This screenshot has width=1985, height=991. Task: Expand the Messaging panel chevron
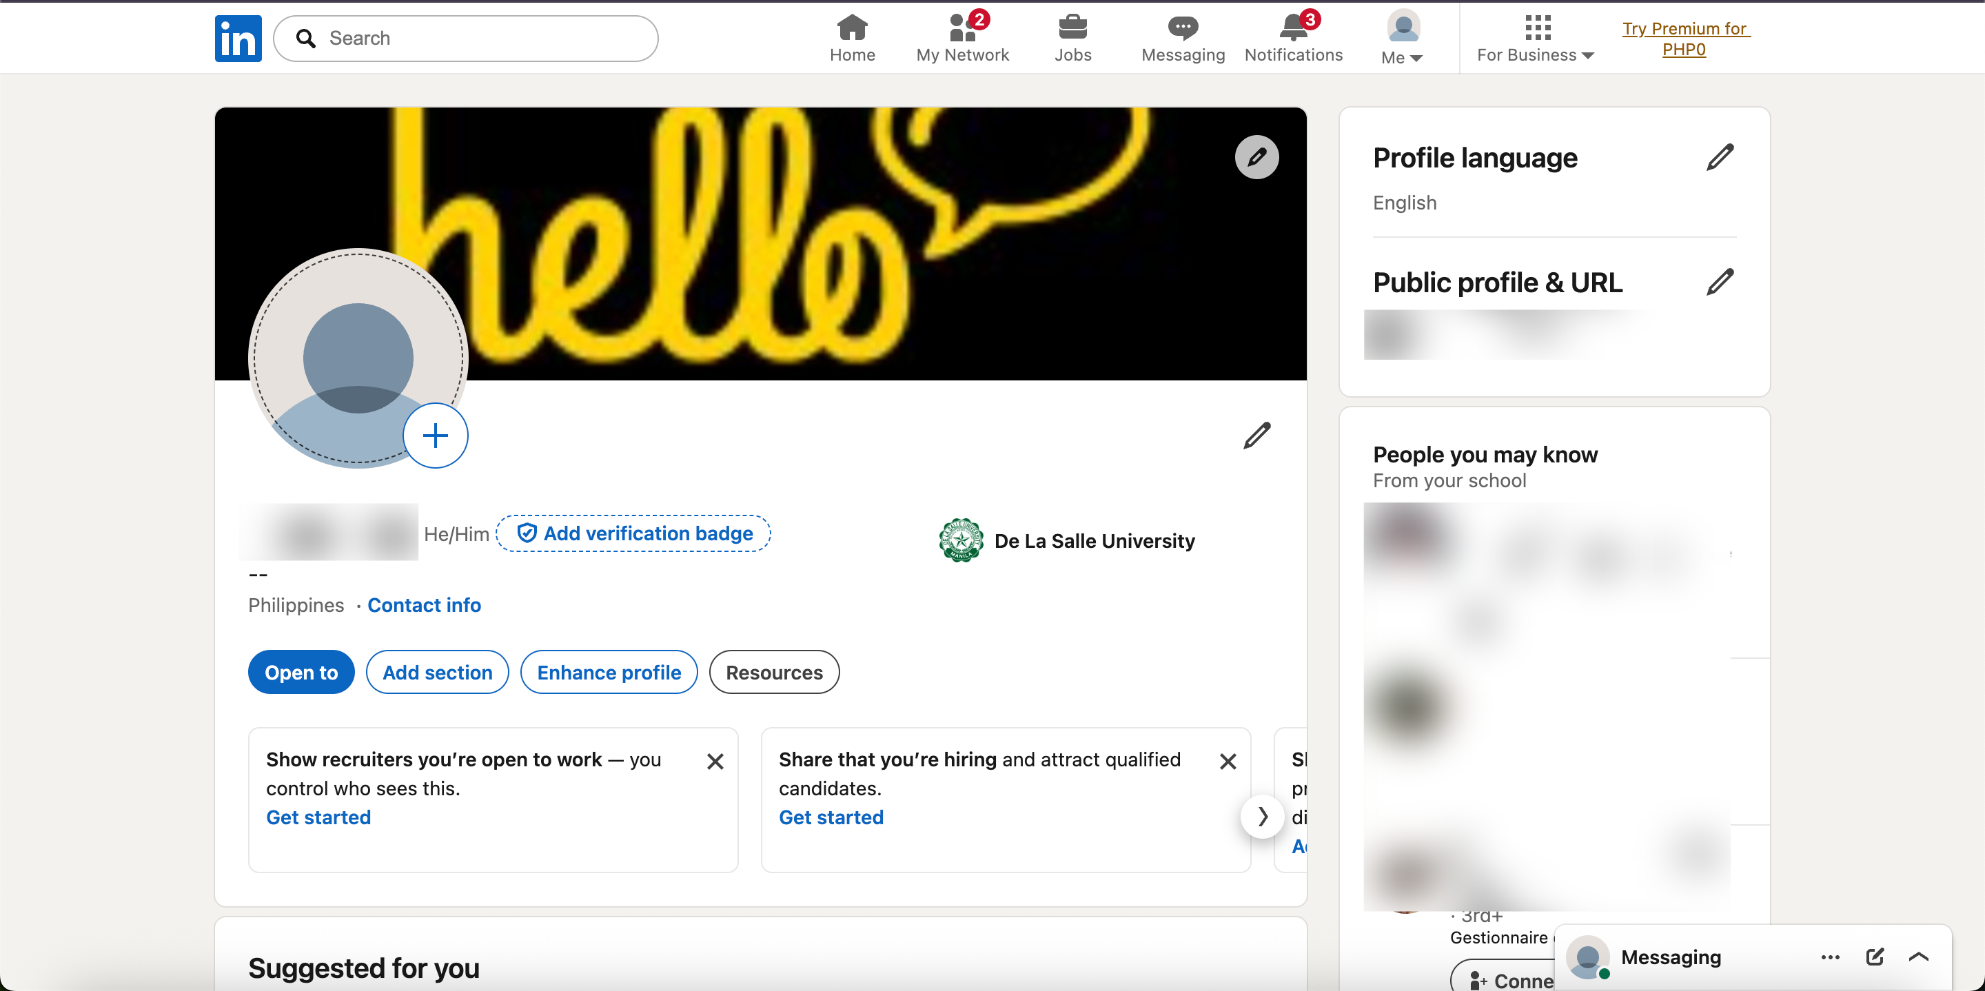point(1919,957)
